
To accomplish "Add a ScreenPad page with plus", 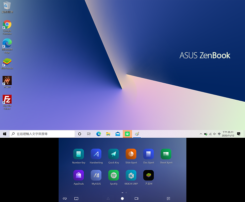I will pyautogui.click(x=126, y=192).
